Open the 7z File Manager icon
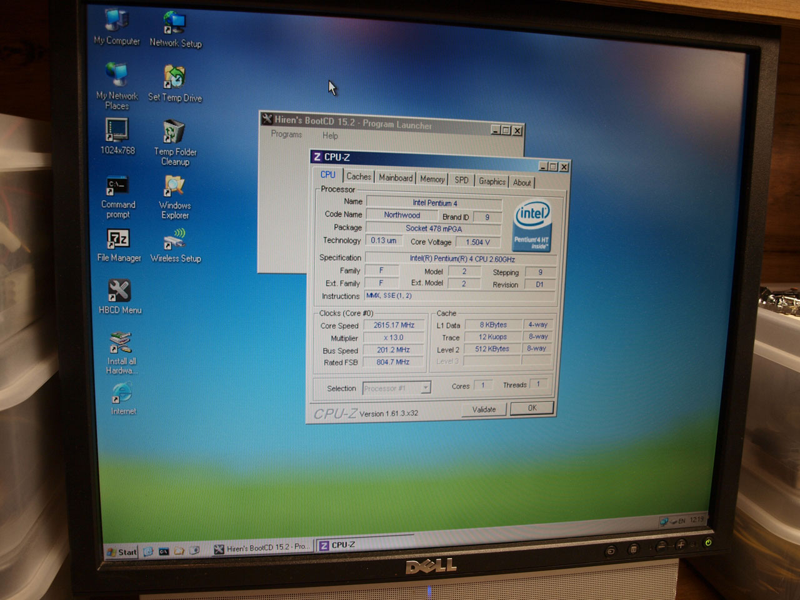The height and width of the screenshot is (600, 800). coord(119,245)
